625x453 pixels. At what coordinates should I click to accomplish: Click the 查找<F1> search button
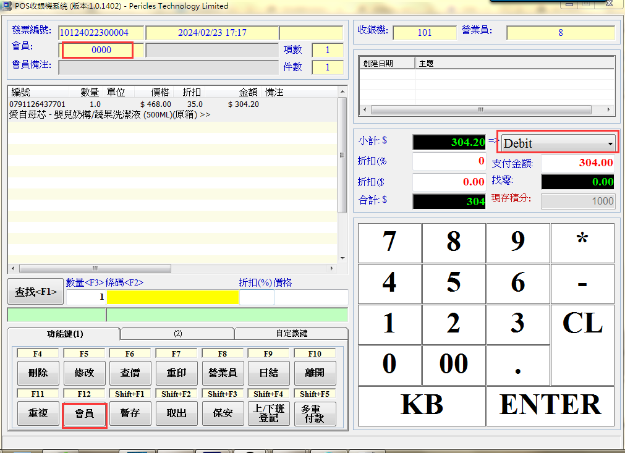pyautogui.click(x=35, y=292)
